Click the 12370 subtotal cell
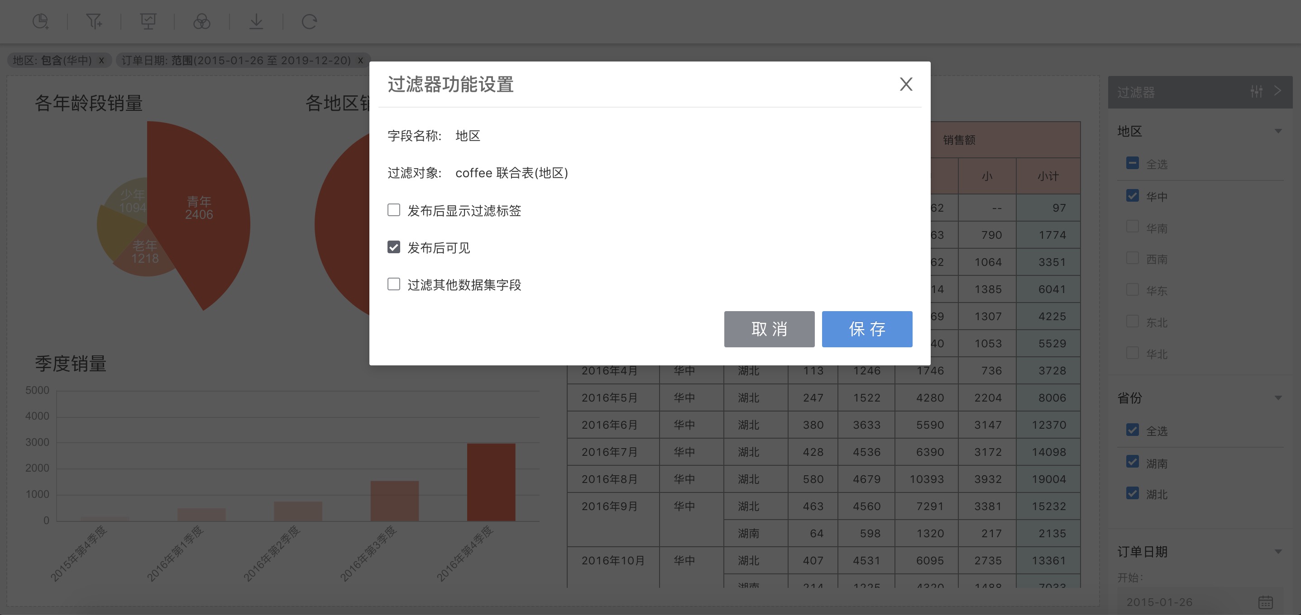1301x615 pixels. [1048, 425]
